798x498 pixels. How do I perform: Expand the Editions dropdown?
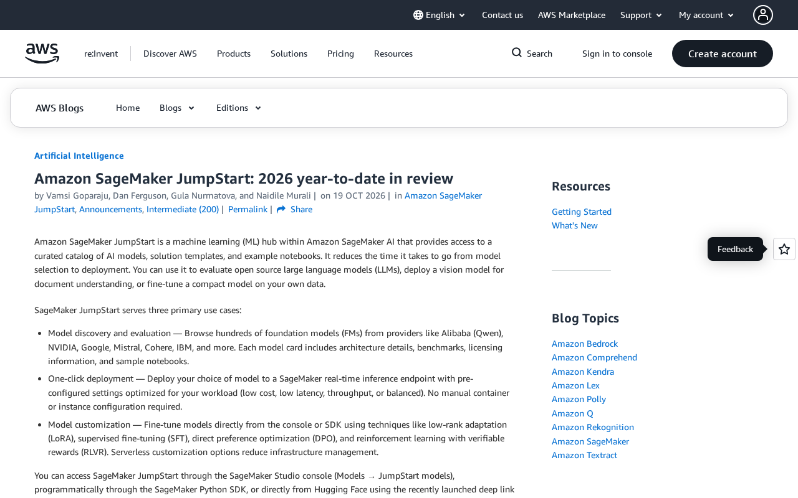[x=239, y=108]
